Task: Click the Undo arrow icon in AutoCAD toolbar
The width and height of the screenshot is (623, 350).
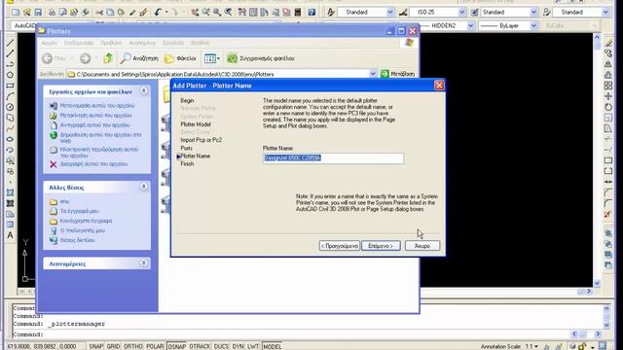Action: click(x=158, y=13)
